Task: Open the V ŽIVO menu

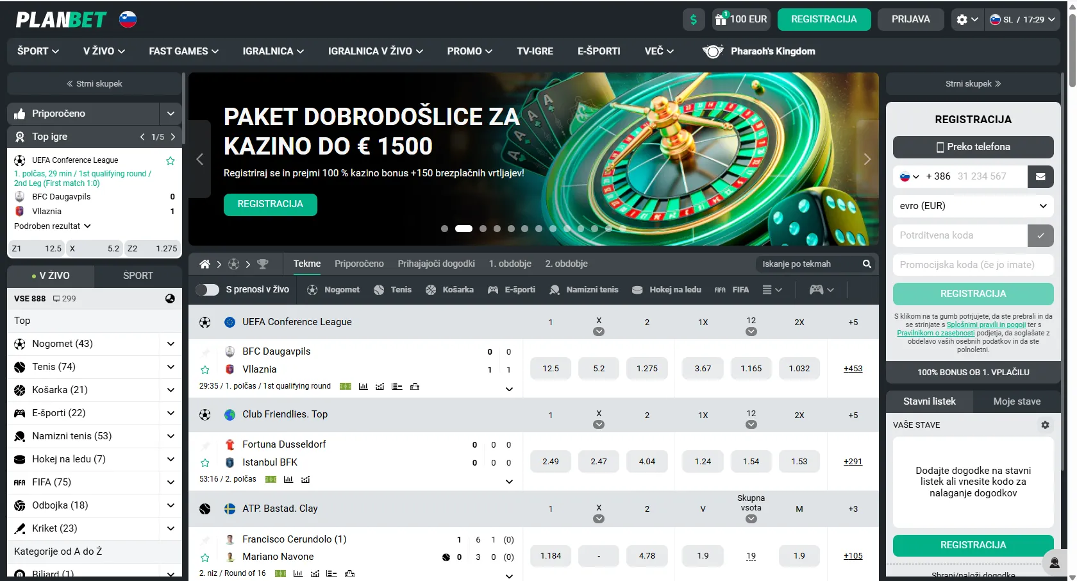Action: point(104,51)
